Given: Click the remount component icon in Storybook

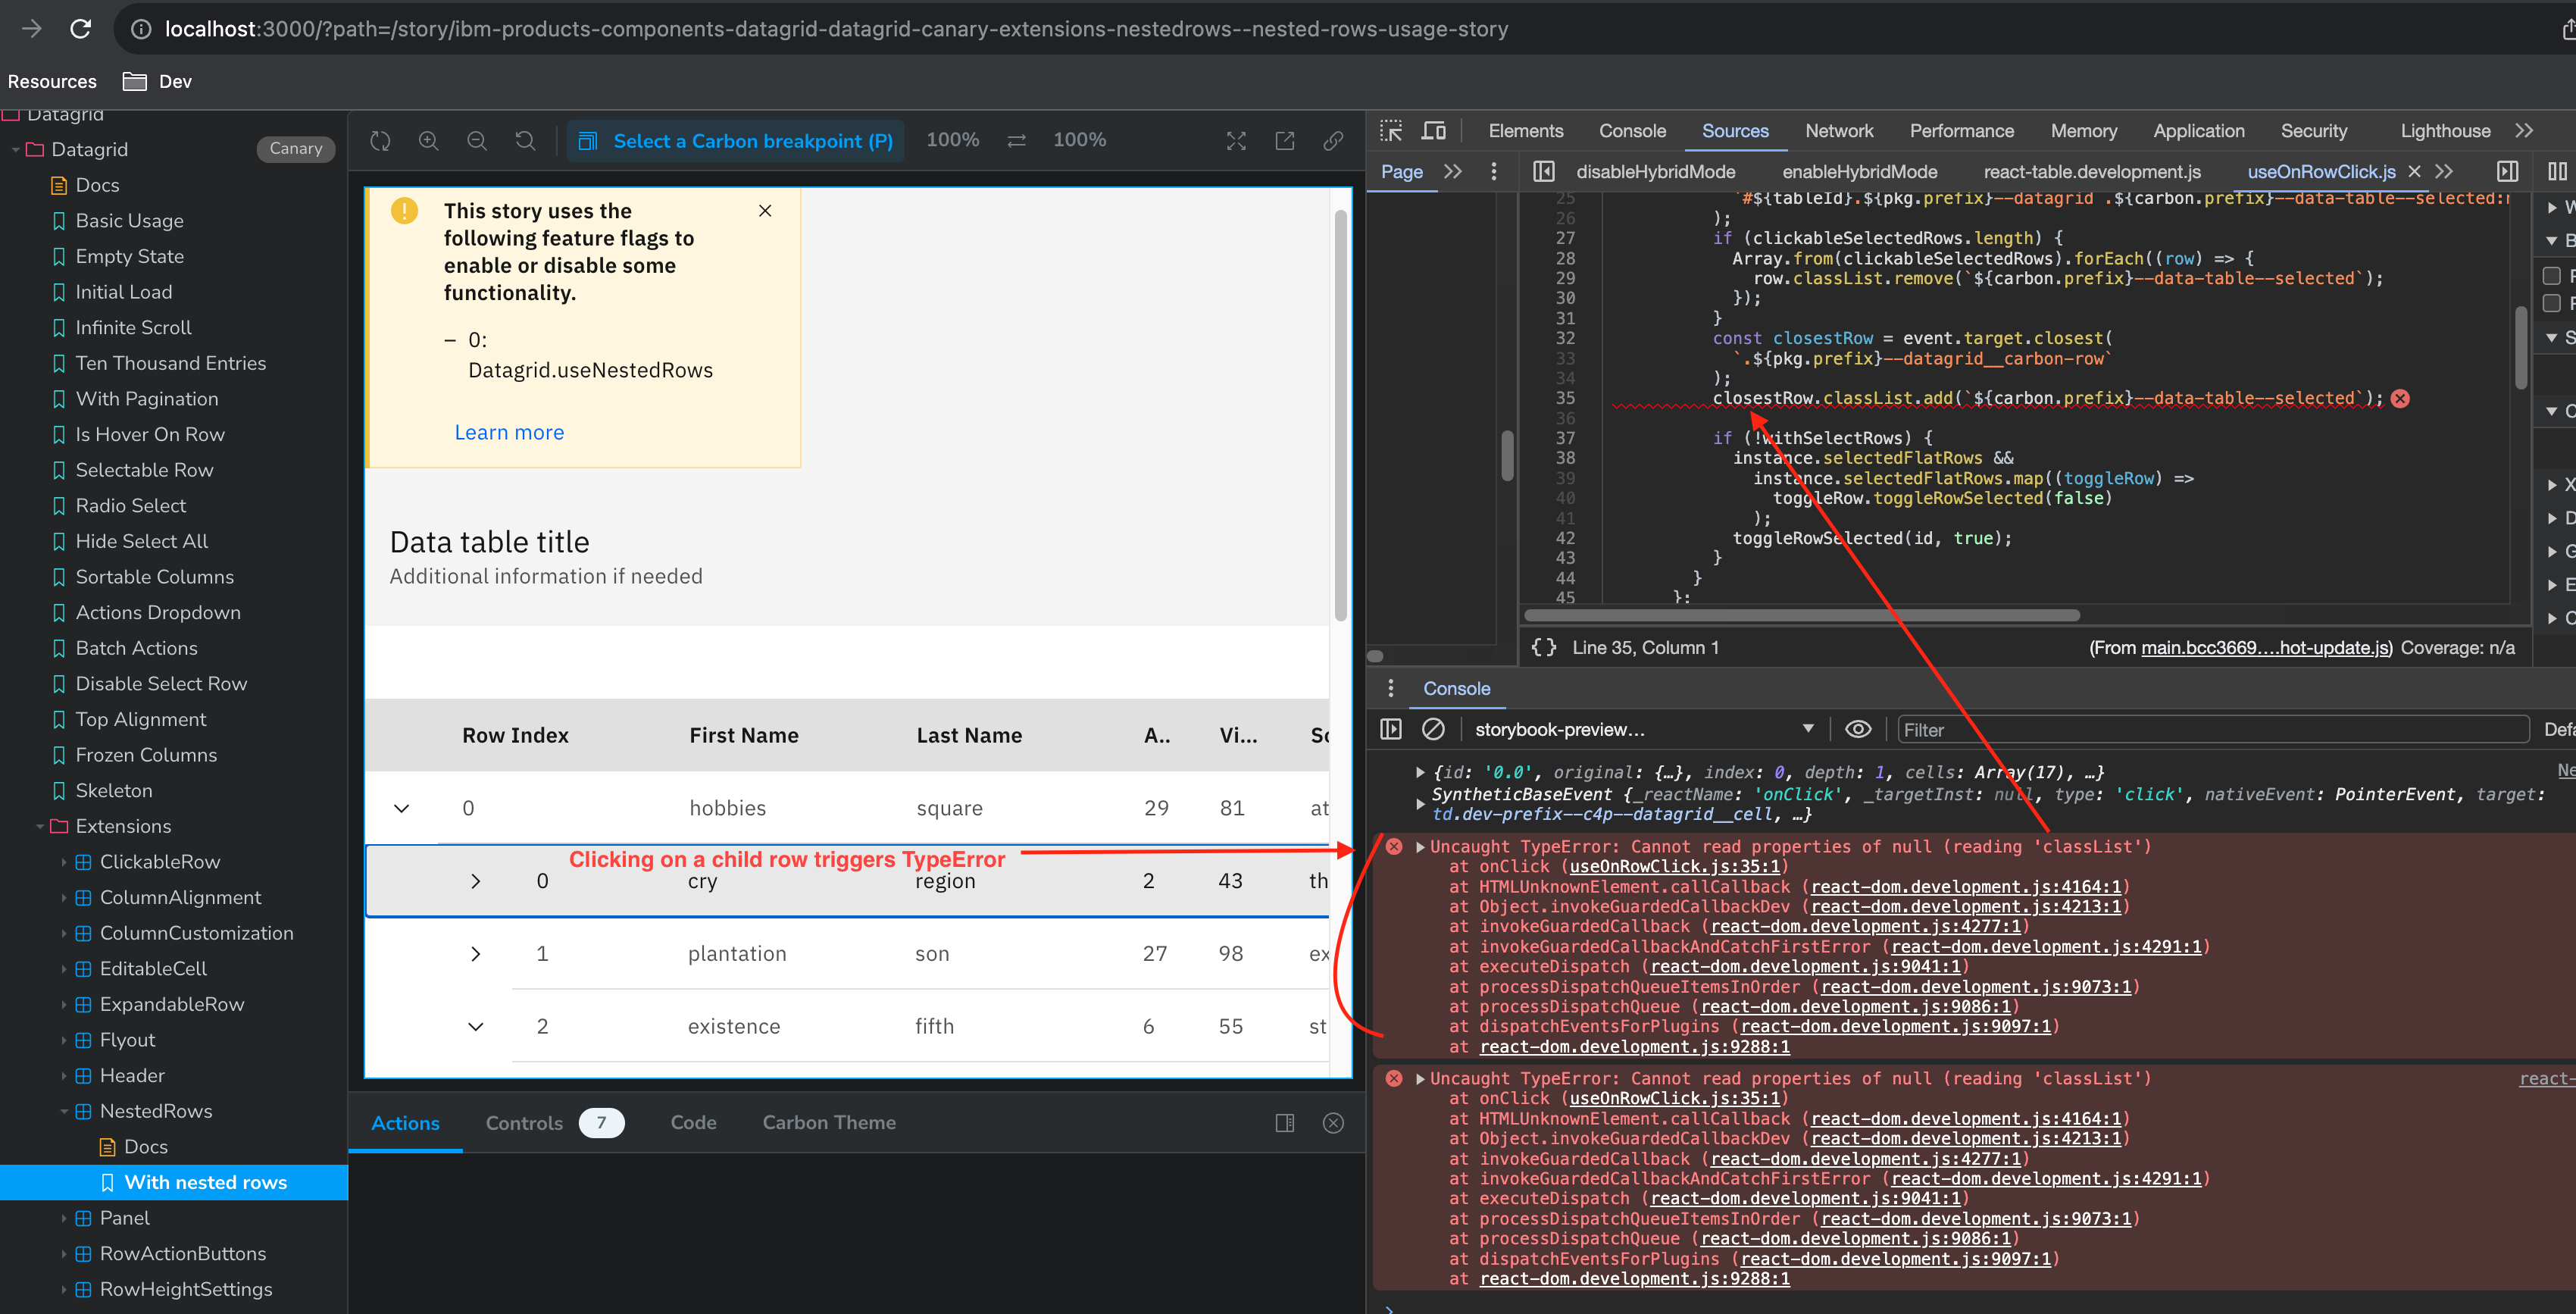Looking at the screenshot, I should click(x=380, y=140).
